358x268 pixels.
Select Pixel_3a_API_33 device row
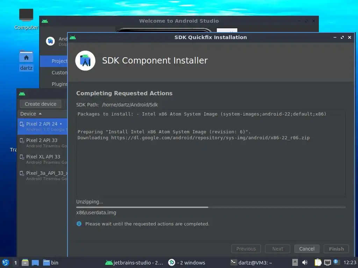click(x=42, y=176)
